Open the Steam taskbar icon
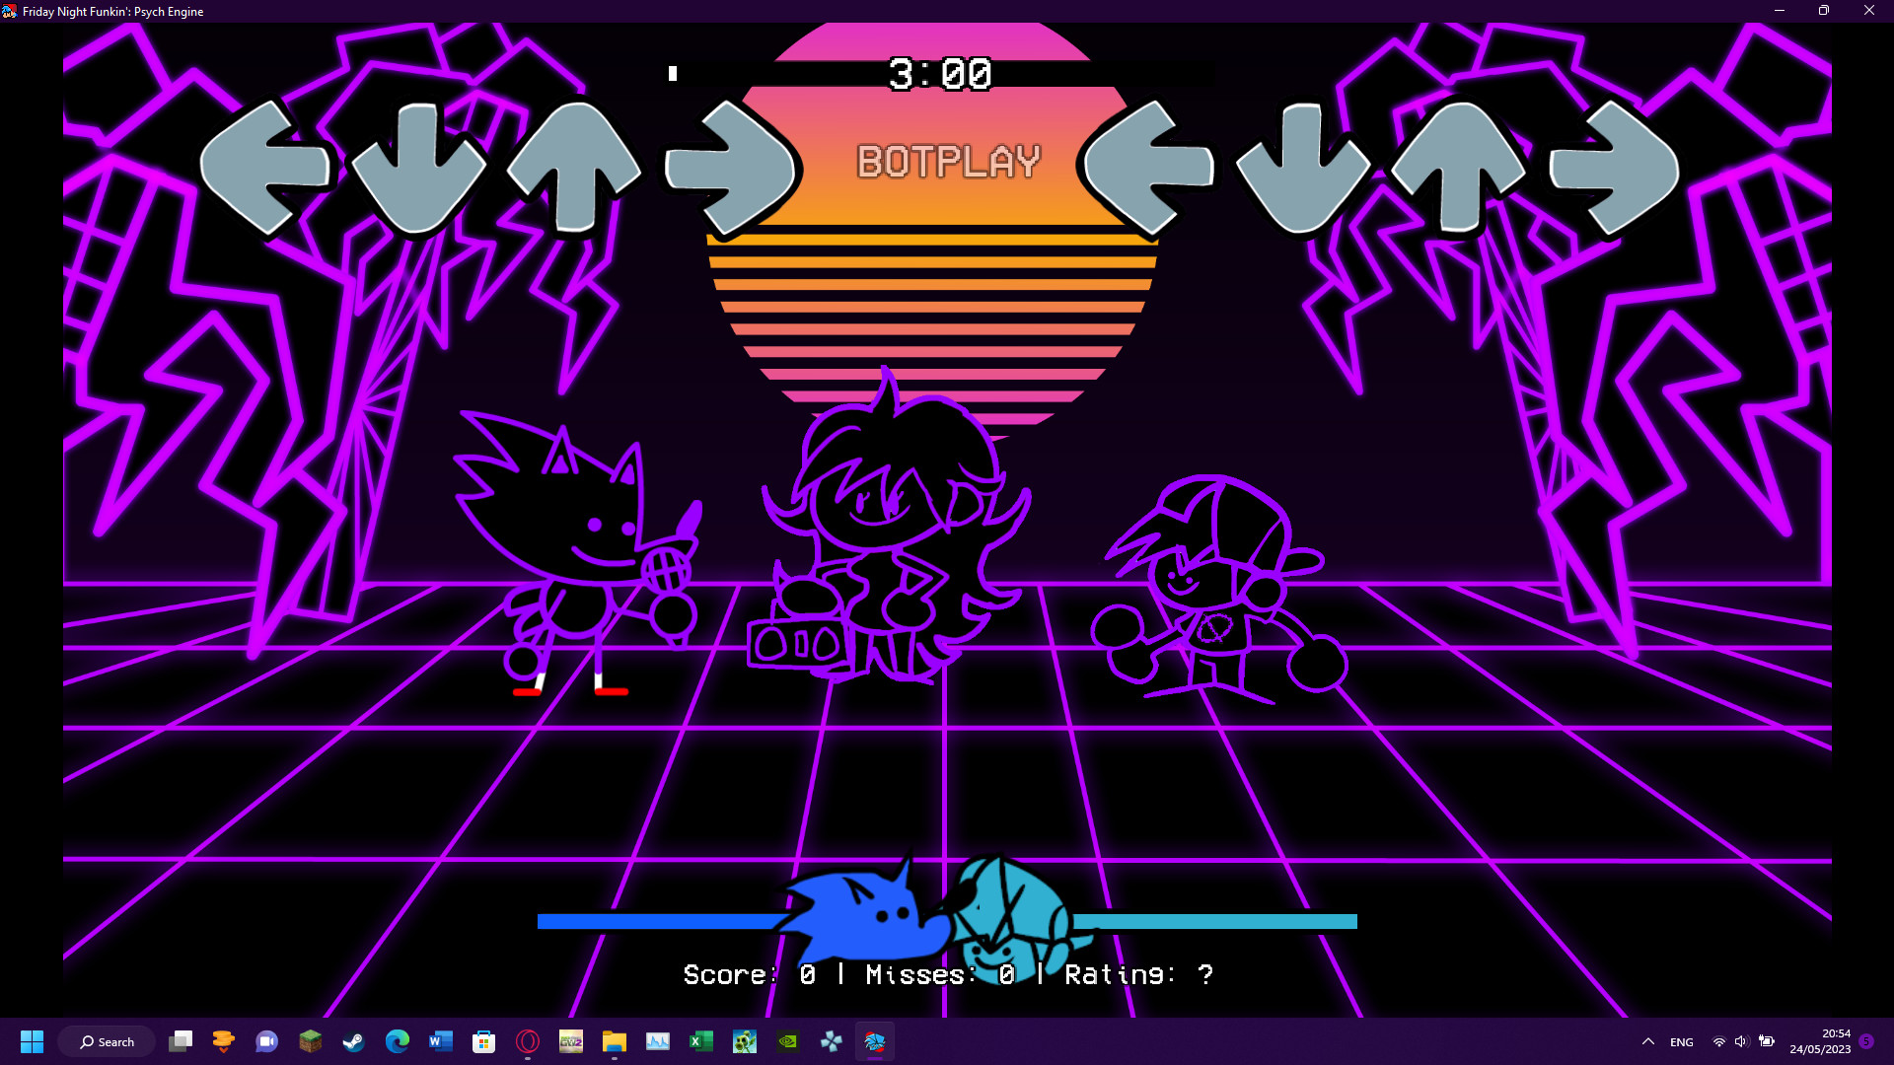The height and width of the screenshot is (1065, 1894). coord(353,1041)
